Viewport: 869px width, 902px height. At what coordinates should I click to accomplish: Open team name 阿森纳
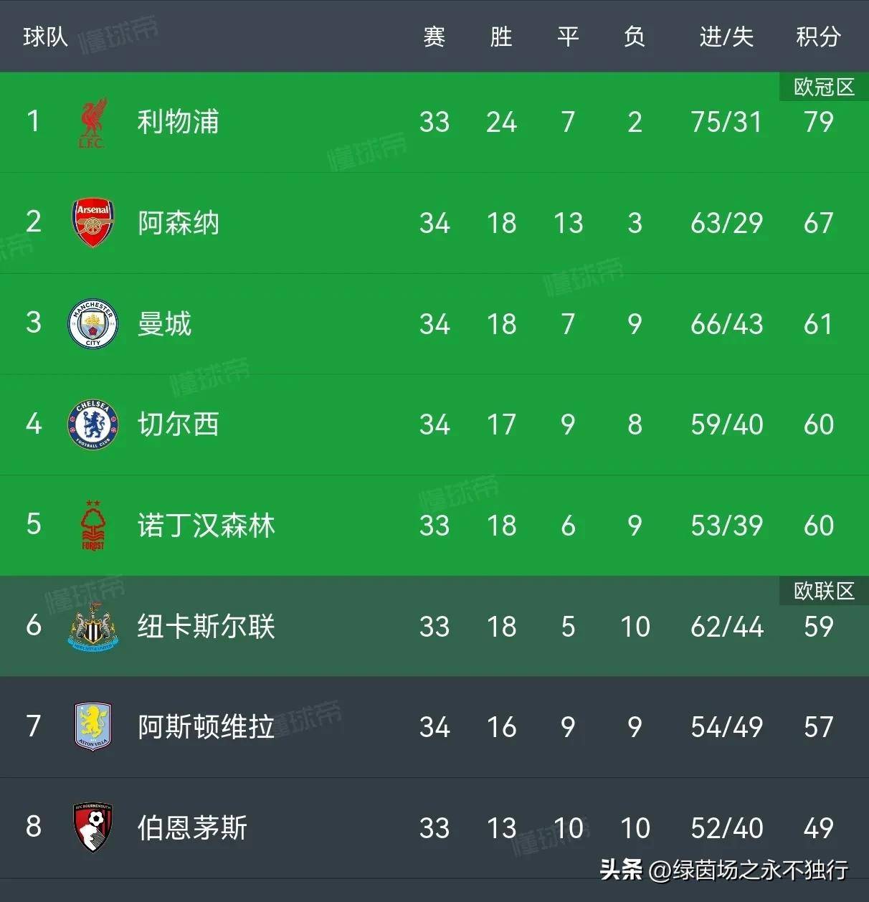(178, 223)
